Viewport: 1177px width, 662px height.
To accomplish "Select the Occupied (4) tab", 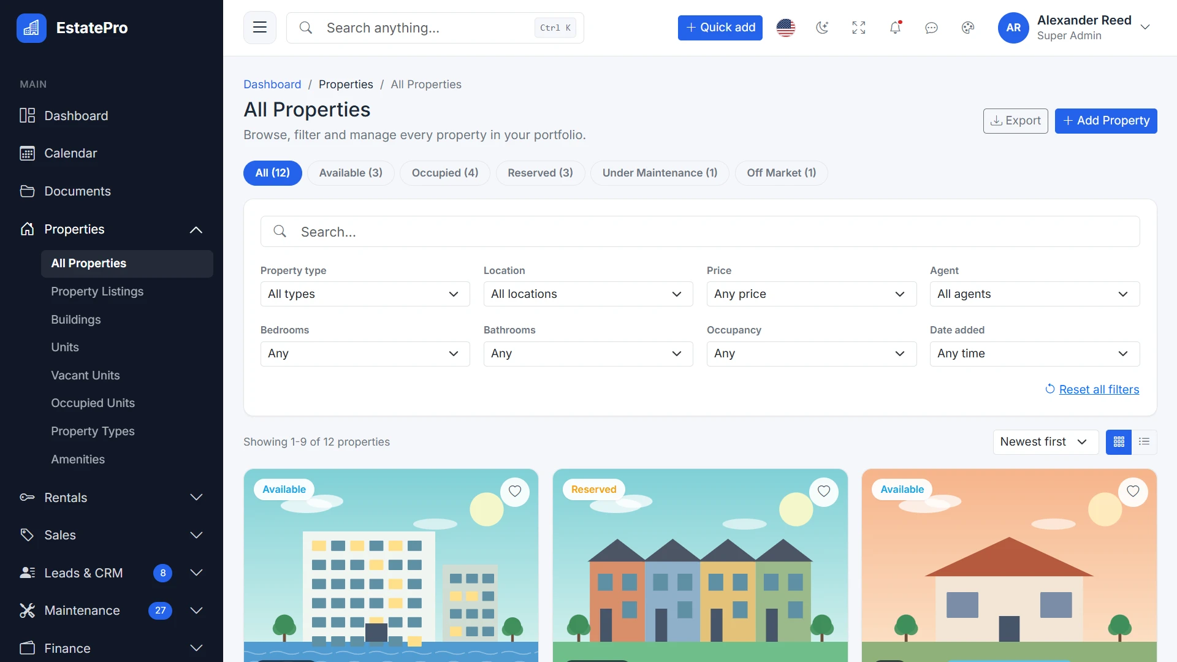I will click(445, 173).
